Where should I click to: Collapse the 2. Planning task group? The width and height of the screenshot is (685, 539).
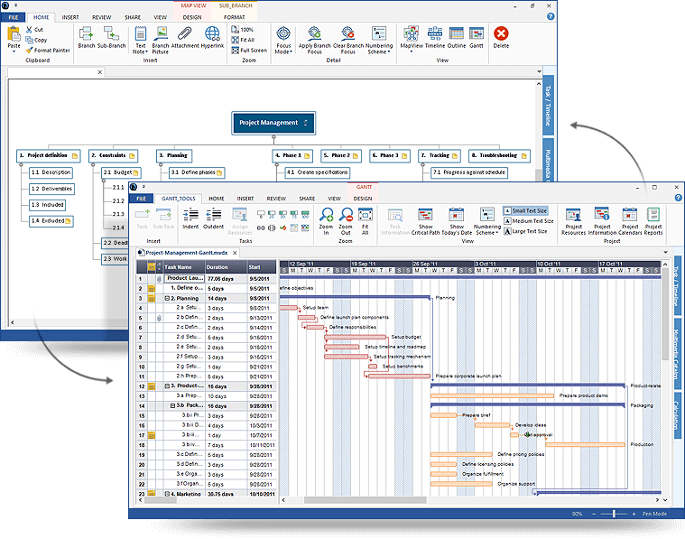[167, 298]
